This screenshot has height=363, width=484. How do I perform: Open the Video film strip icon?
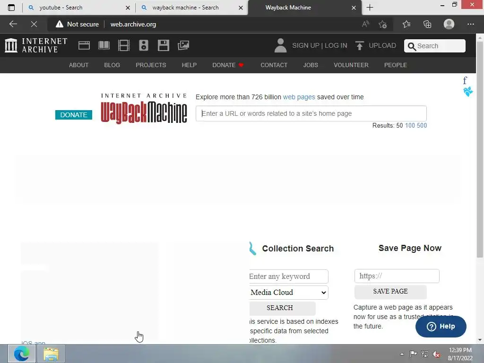124,45
